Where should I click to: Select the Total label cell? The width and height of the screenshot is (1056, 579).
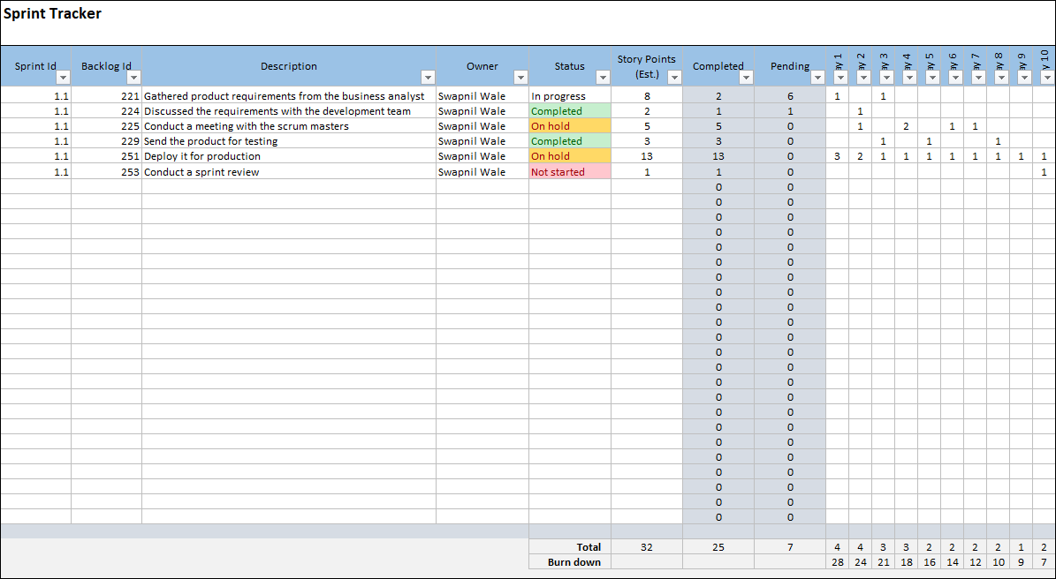tap(587, 546)
